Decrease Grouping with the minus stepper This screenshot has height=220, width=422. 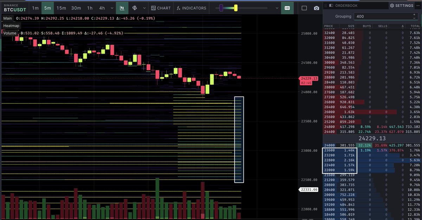[x=414, y=18]
